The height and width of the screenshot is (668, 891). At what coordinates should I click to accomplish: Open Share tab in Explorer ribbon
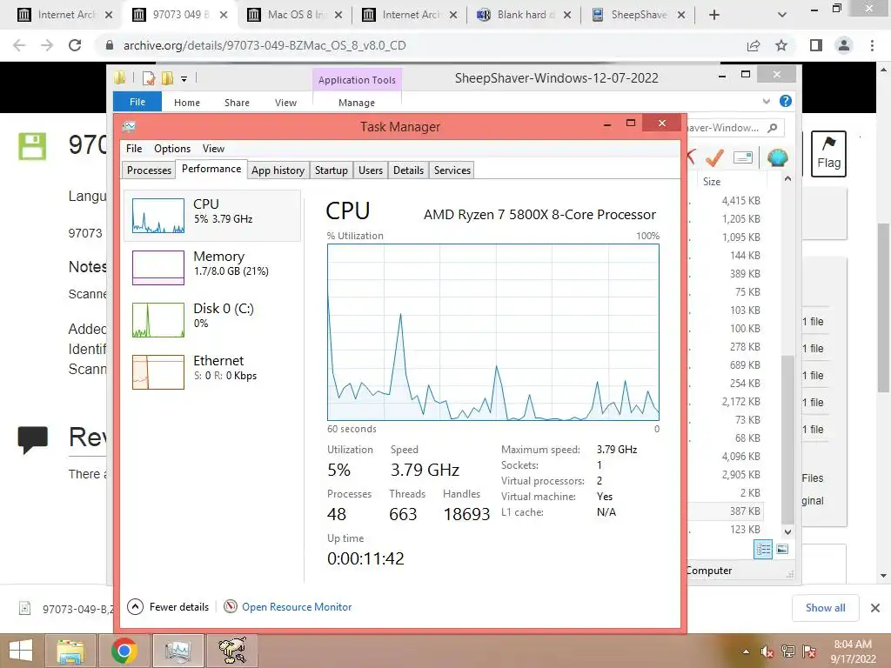(237, 103)
